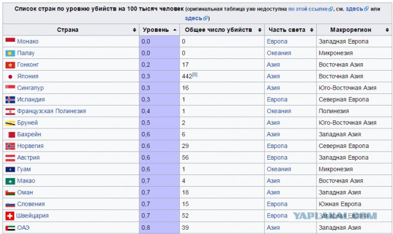Click the Океания link in Палау row
Image resolution: width=393 pixels, height=234 pixels.
pyautogui.click(x=279, y=53)
